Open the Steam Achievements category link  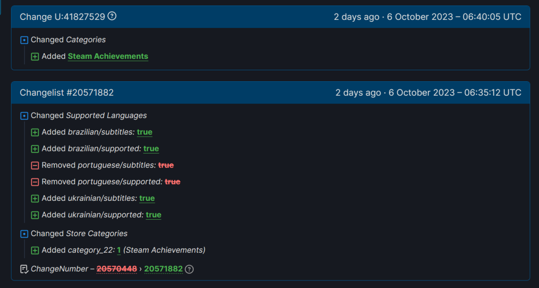(x=108, y=56)
